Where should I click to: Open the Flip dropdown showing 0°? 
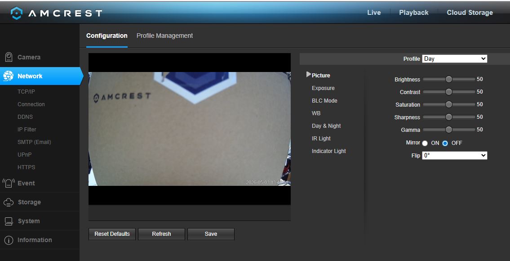[x=454, y=155]
